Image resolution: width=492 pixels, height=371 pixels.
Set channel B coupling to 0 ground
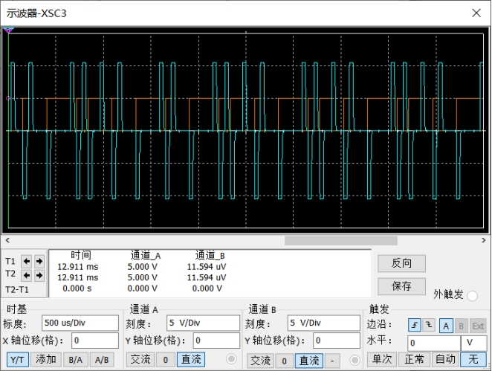285,361
